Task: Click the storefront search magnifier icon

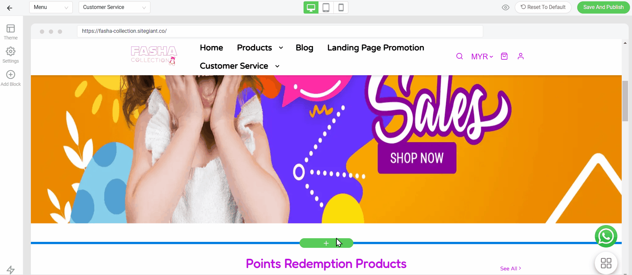Action: coord(459,56)
